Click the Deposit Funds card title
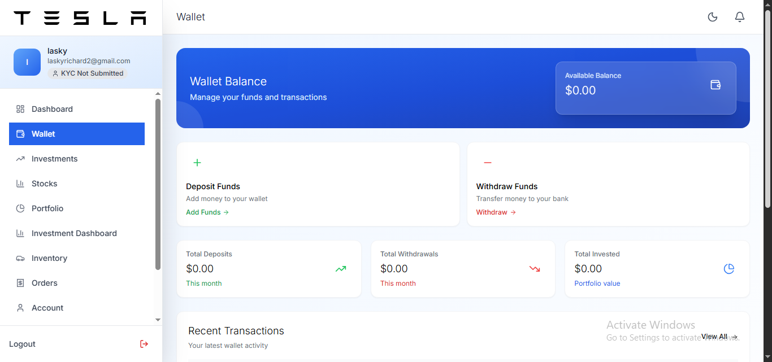 213,186
